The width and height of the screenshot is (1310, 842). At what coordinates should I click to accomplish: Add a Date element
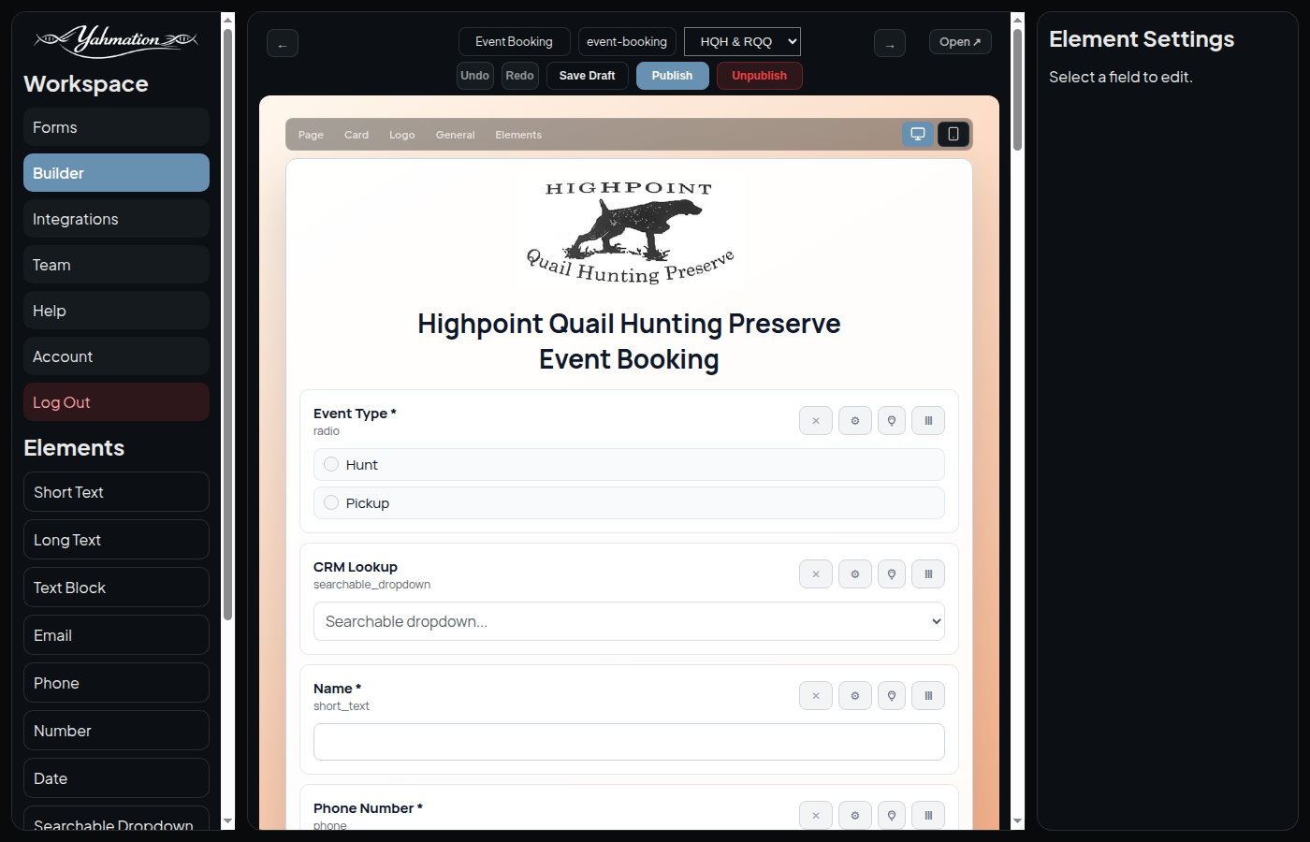[x=116, y=778]
